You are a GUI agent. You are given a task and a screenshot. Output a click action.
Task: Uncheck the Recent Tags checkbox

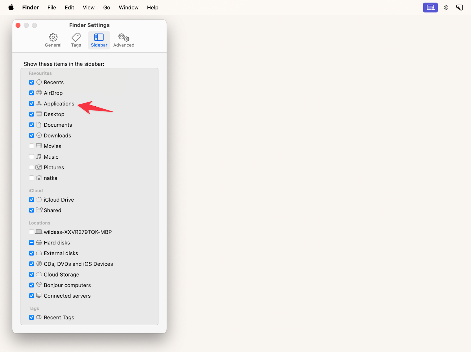click(31, 317)
